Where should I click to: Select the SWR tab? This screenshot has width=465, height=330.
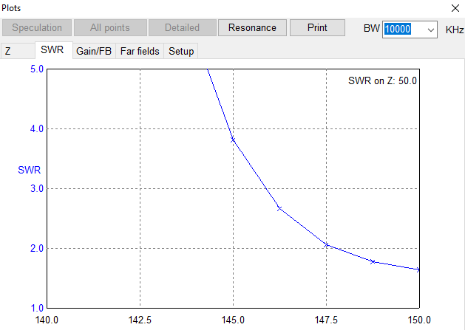pos(52,51)
